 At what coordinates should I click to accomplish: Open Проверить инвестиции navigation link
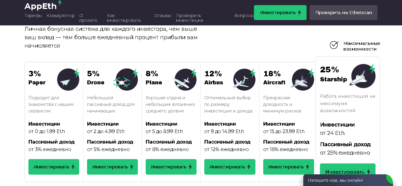click(189, 18)
